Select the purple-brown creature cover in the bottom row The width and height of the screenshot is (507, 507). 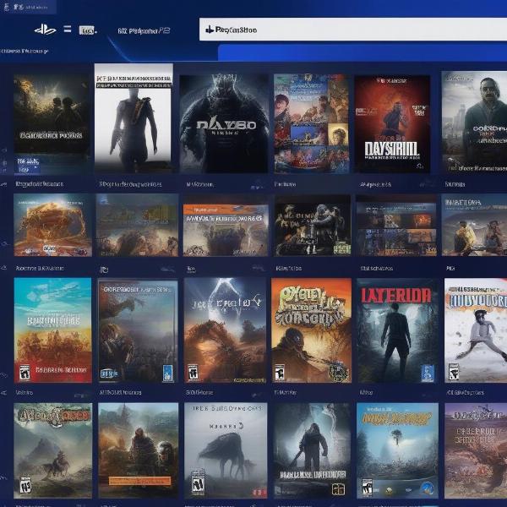[476, 450]
